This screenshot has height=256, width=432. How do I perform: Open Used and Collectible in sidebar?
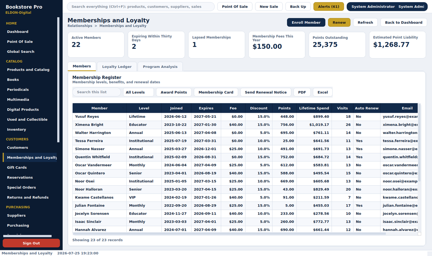point(30,120)
